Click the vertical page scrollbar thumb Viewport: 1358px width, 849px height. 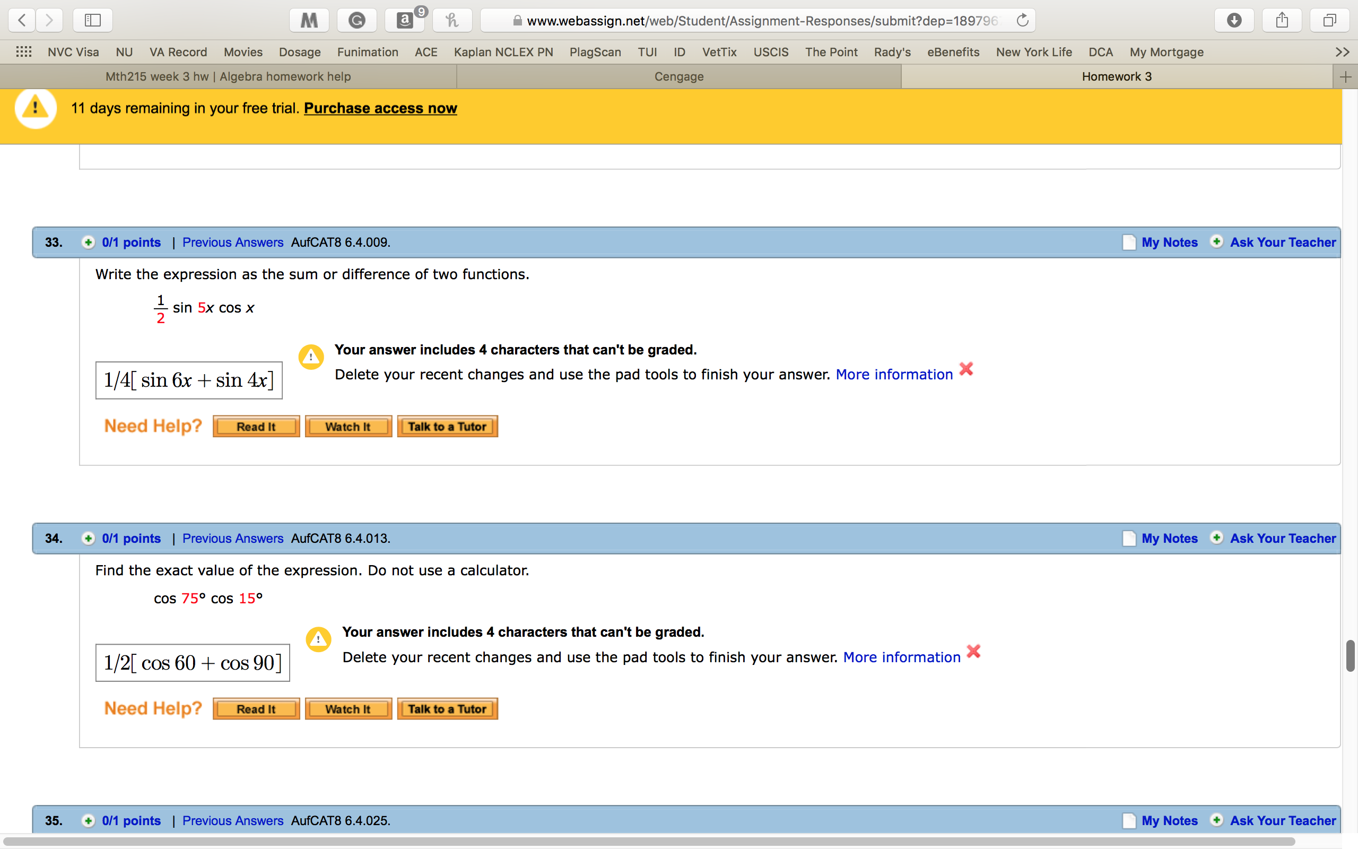click(x=1350, y=655)
